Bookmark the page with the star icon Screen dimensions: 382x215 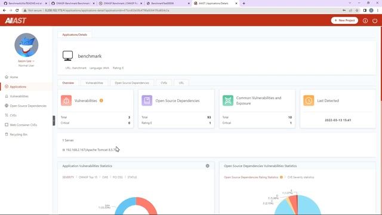pos(357,11)
